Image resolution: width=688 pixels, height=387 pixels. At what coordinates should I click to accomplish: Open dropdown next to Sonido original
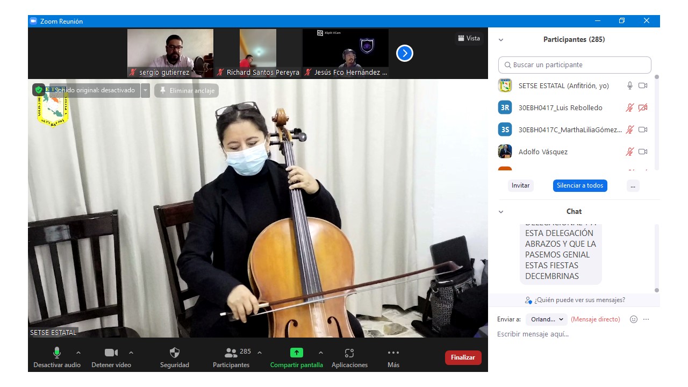click(x=145, y=90)
